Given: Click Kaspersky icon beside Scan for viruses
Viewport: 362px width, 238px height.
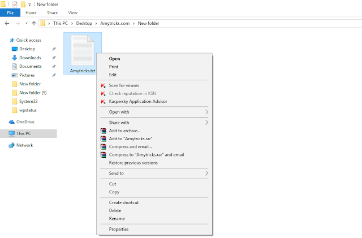Looking at the screenshot, I should [x=103, y=85].
